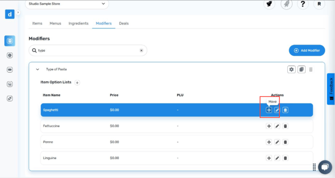Add a new item option list
The width and height of the screenshot is (335, 178).
pos(77,82)
